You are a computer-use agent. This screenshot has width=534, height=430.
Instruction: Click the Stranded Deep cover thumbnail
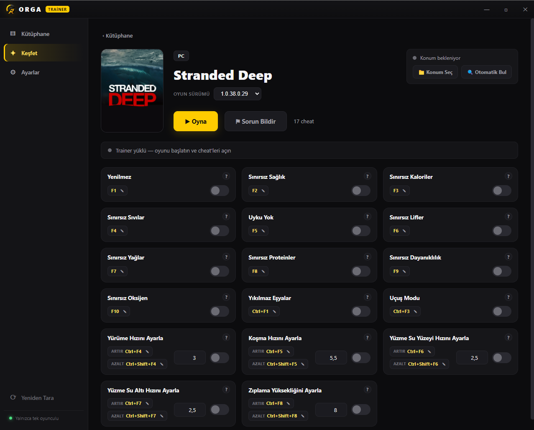pos(132,91)
